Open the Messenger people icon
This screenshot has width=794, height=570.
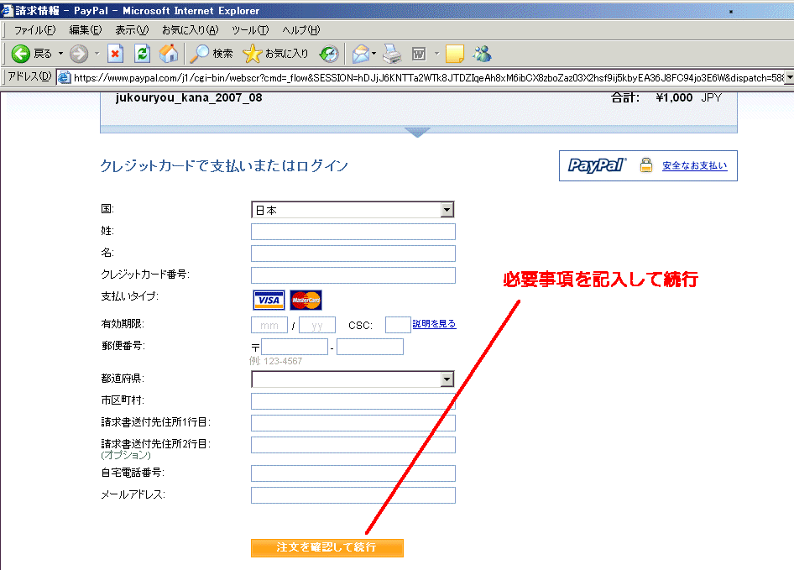pos(482,54)
